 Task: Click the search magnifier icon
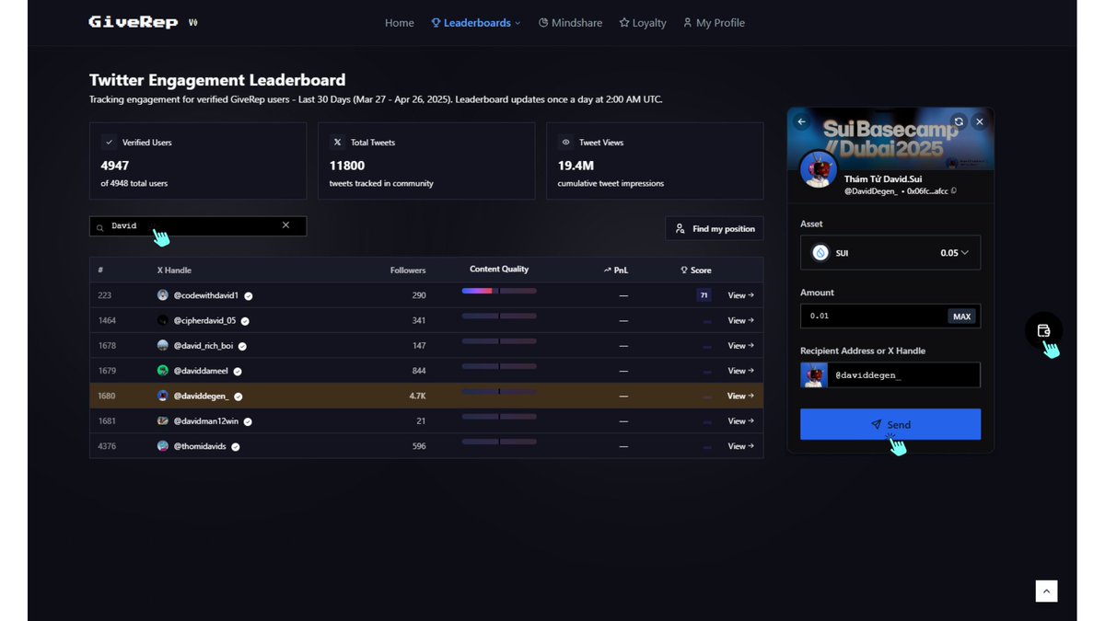pos(100,227)
